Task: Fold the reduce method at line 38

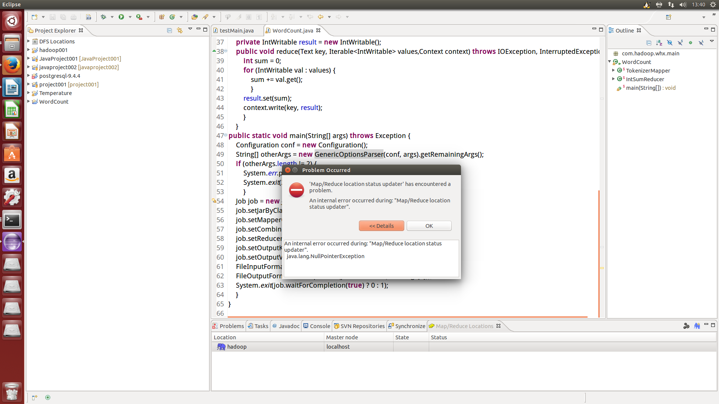Action: click(x=225, y=51)
